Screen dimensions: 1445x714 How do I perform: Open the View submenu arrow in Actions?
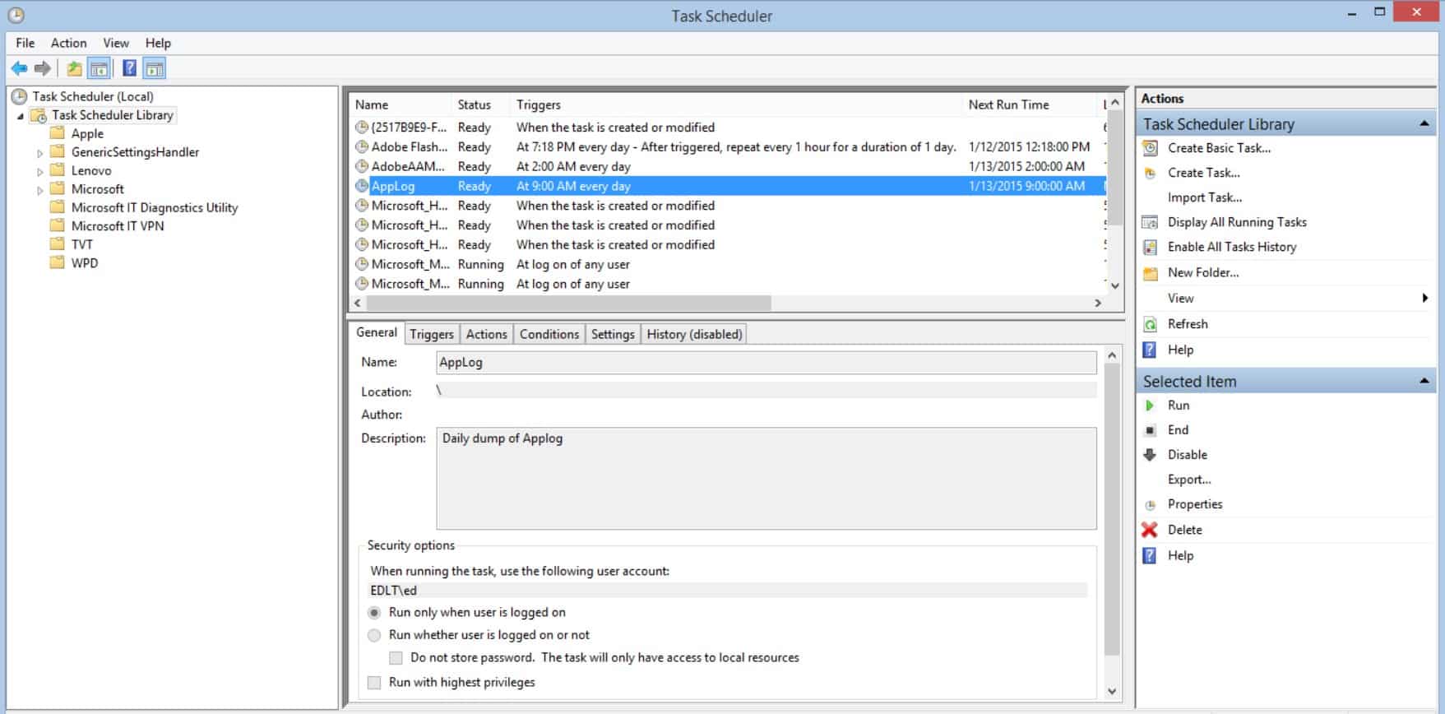(1425, 298)
